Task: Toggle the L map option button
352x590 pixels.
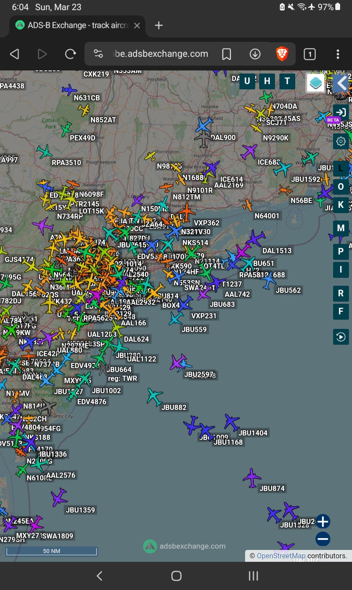Action: (341, 169)
